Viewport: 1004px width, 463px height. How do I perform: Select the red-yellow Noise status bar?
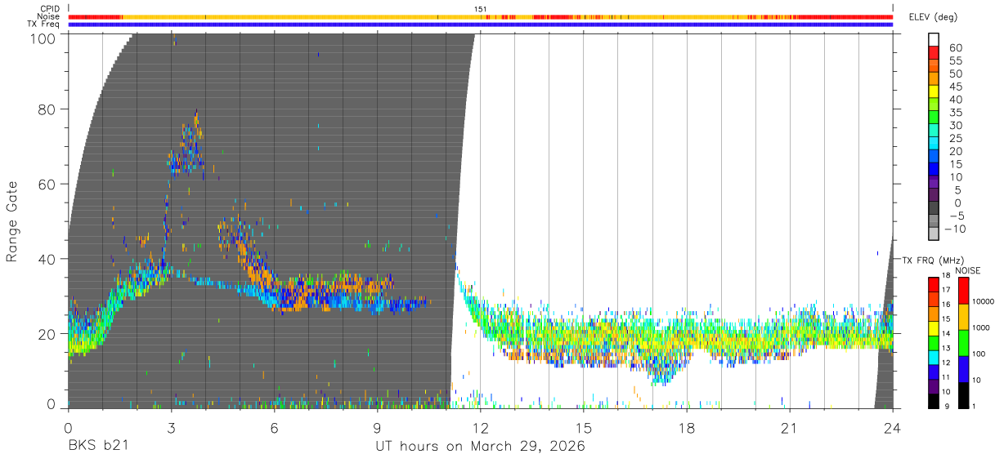[481, 16]
